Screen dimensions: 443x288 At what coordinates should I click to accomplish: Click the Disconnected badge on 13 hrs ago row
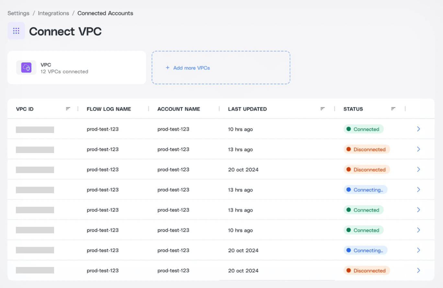[x=367, y=149]
